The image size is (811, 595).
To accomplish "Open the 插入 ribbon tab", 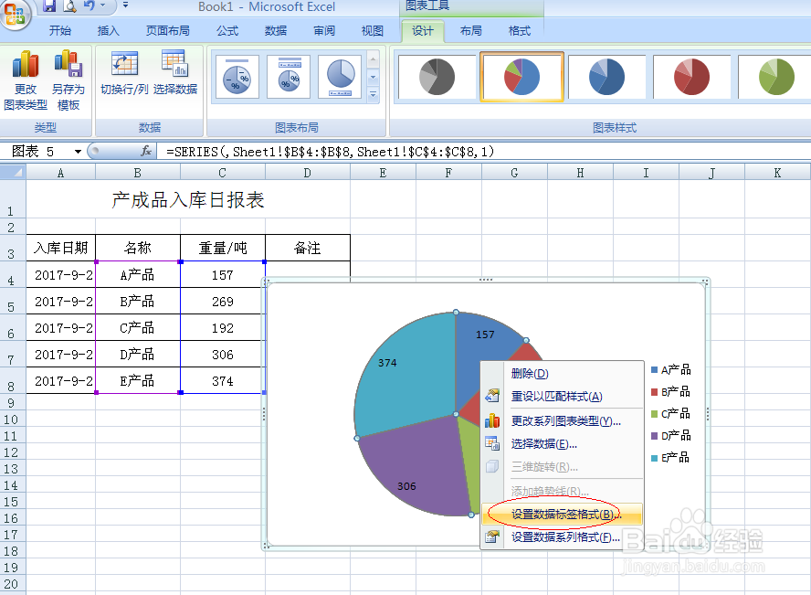I will point(108,31).
